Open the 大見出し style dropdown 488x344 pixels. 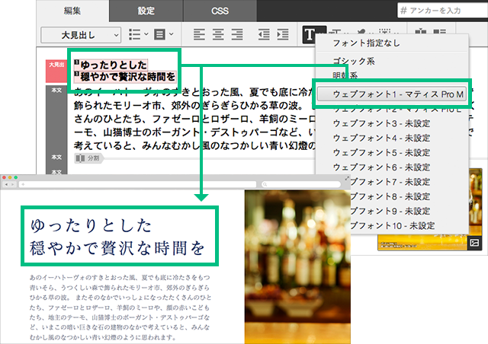point(81,35)
